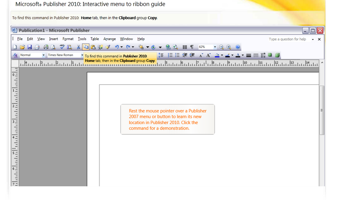Increase font size with large A icon
The height and width of the screenshot is (203, 358).
[x=208, y=55]
